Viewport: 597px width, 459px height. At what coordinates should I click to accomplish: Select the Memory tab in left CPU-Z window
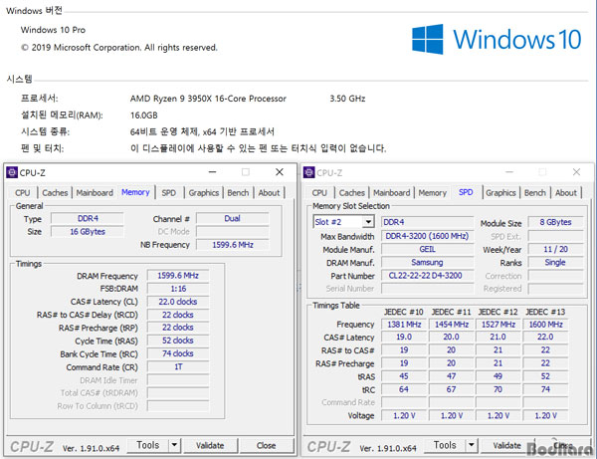(x=135, y=192)
